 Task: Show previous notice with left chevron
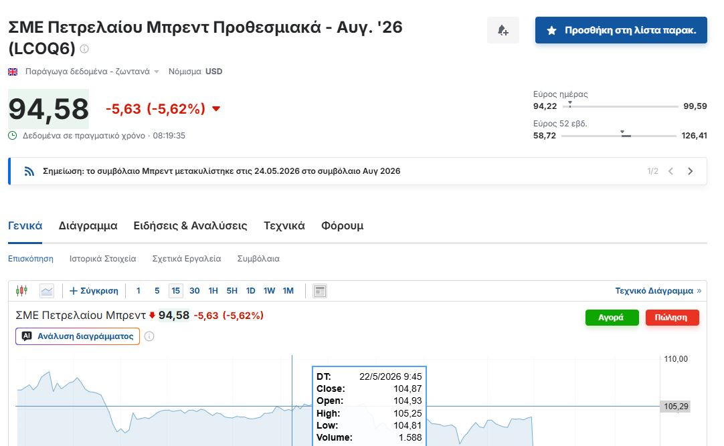tap(670, 171)
